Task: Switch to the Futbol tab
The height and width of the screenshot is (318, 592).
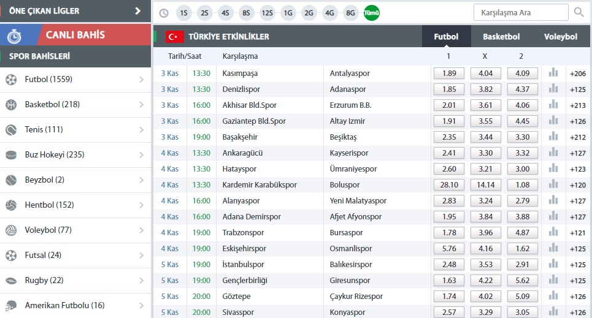Action: pyautogui.click(x=446, y=37)
